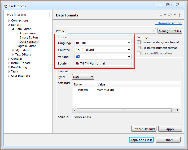Click the forward navigation arrow icon
The width and height of the screenshot is (188, 150).
(170, 15)
